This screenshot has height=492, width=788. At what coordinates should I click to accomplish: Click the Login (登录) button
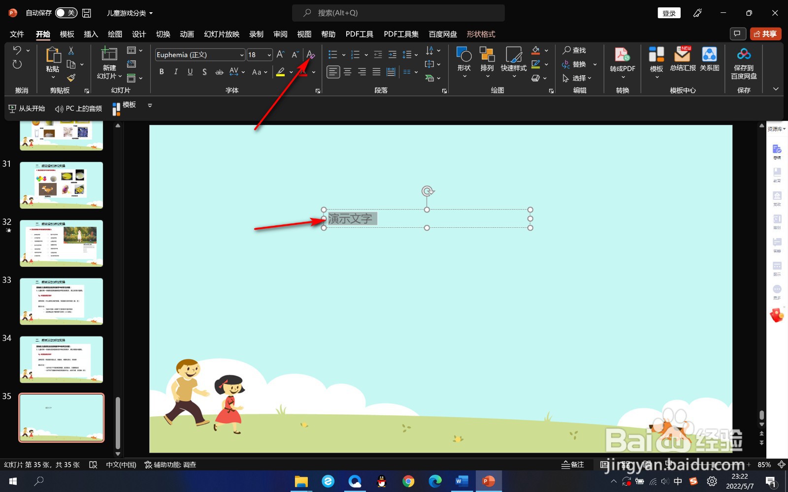click(669, 13)
